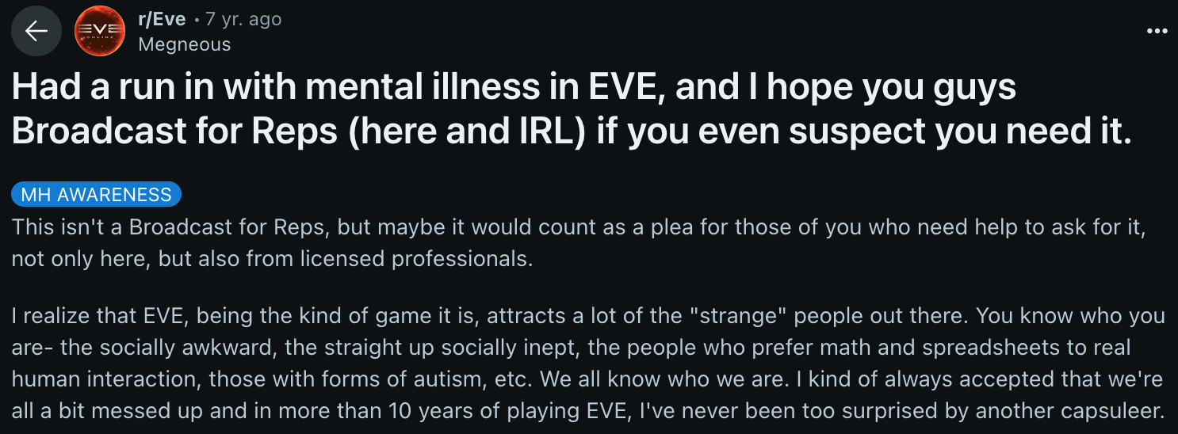Click the paragraph starting "I realize that EVE"
The image size is (1178, 434).
588,364
